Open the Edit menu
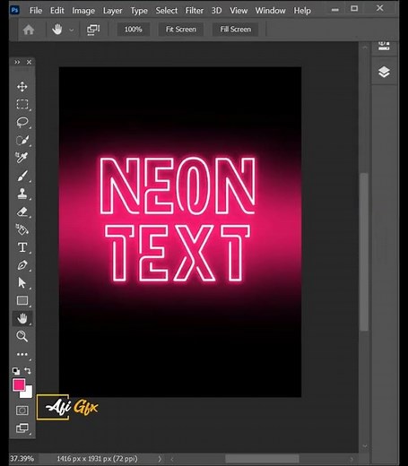Viewport: 408px width, 466px height. coord(56,11)
